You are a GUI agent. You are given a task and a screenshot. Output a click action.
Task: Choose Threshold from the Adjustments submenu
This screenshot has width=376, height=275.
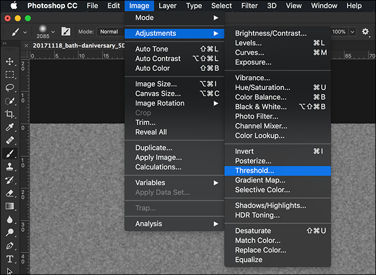(x=255, y=170)
